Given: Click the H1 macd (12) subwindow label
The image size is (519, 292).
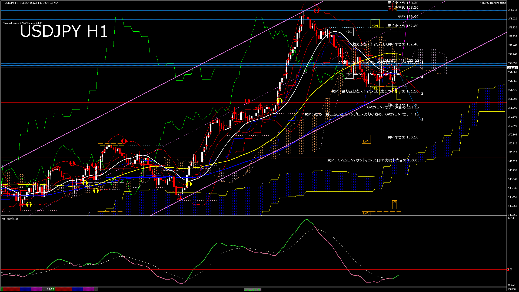Looking at the screenshot, I should click(x=10, y=218).
